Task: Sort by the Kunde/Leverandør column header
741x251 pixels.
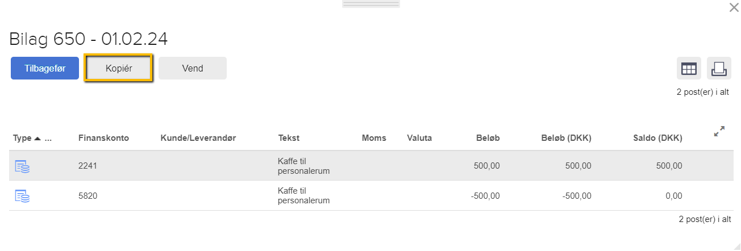Action: 198,138
